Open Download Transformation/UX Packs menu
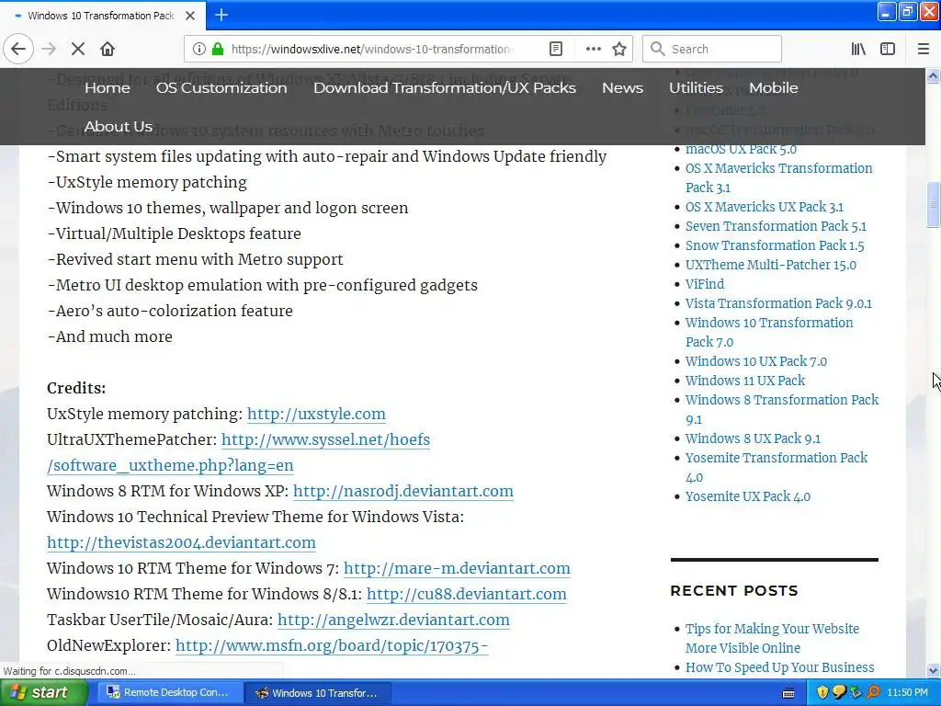Image resolution: width=941 pixels, height=706 pixels. click(445, 87)
